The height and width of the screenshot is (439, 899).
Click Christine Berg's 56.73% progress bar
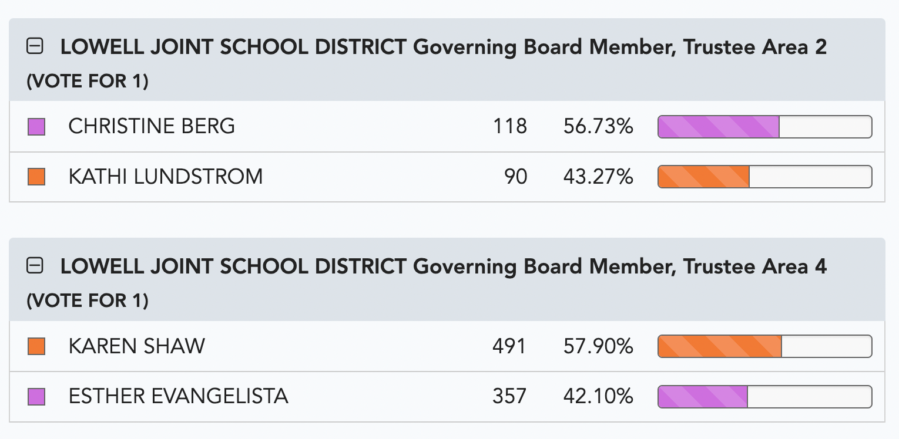764,127
